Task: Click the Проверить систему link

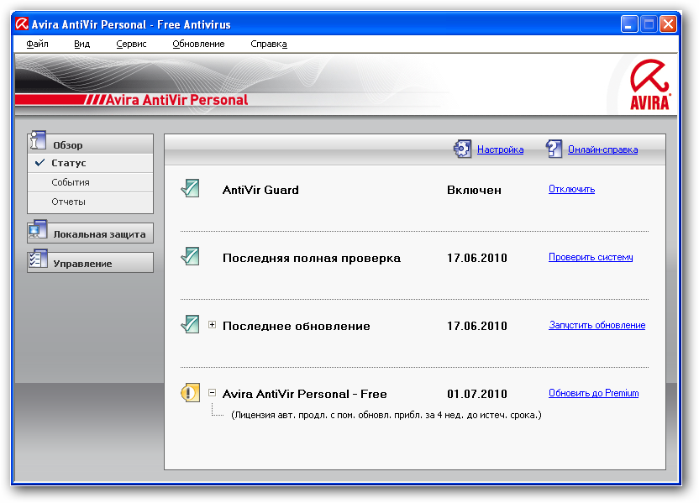Action: [x=591, y=257]
